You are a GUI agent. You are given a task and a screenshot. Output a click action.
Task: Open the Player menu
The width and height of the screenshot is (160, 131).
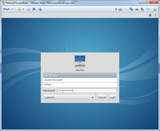[8, 9]
